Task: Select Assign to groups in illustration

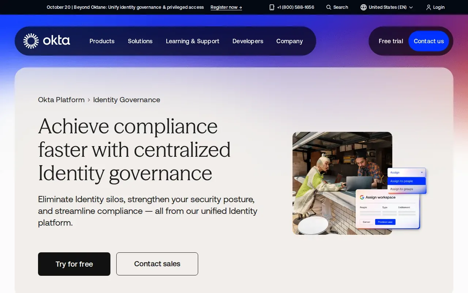Action: 407,189
